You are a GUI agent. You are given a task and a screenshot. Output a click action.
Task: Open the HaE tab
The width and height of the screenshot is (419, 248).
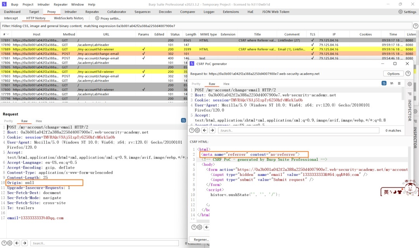(x=250, y=12)
